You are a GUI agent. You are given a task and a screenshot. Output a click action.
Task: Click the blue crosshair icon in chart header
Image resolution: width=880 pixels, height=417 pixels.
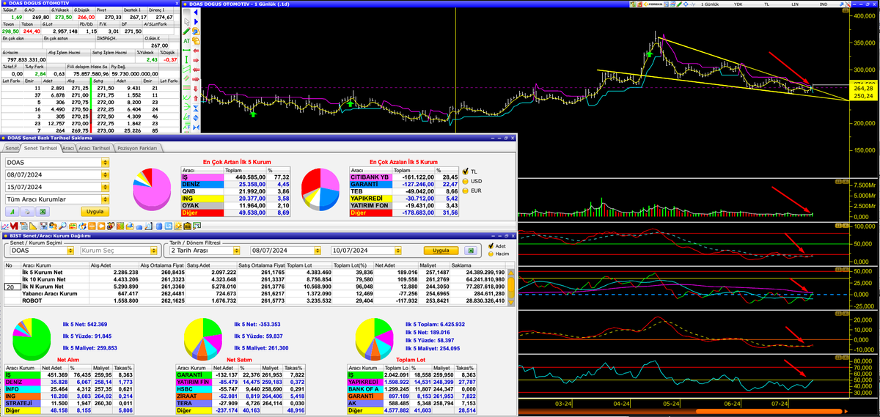(x=686, y=4)
